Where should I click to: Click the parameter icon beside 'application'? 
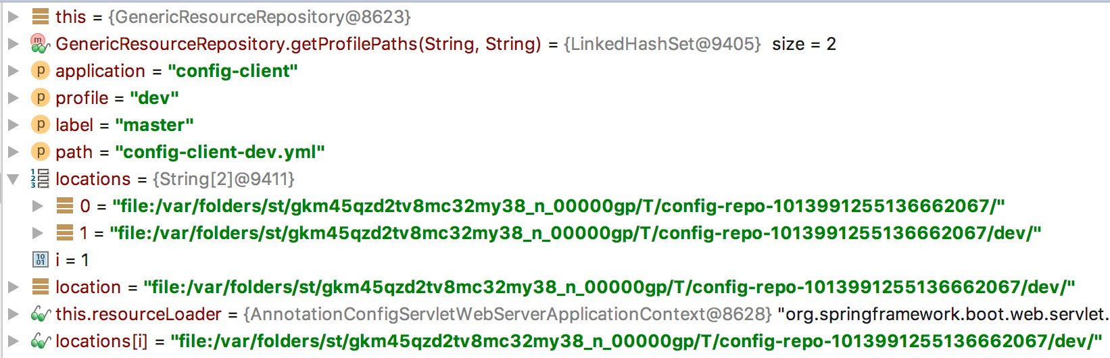coord(41,71)
